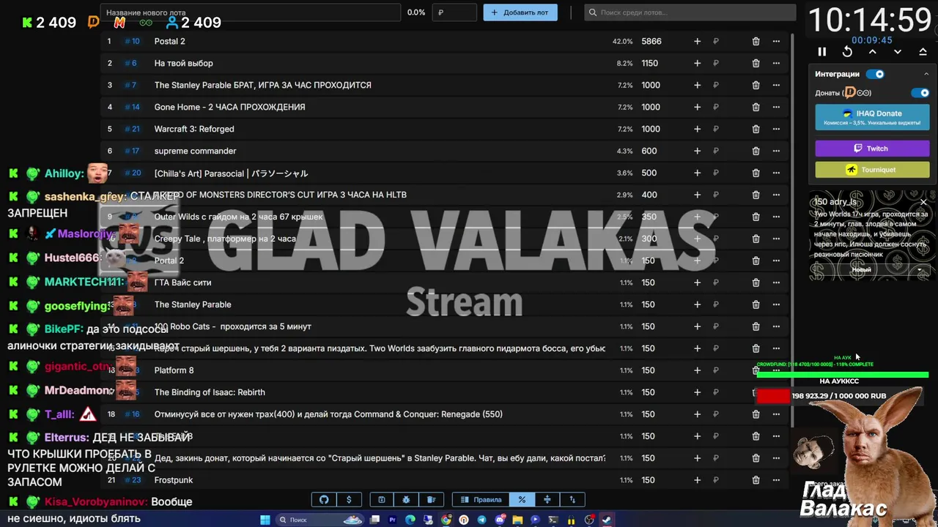
Task: Click the compact rows icon in the bottom toolbar
Action: pyautogui.click(x=547, y=500)
